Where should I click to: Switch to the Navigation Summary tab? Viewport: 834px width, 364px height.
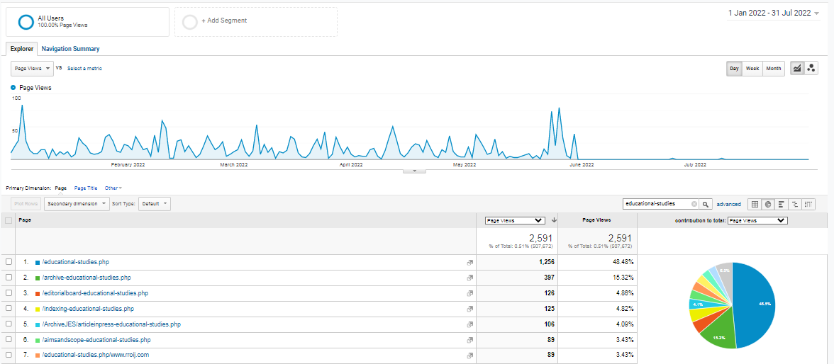[x=70, y=49]
